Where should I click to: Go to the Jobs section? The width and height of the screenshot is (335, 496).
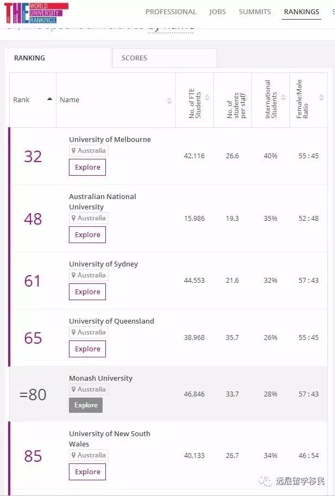[x=218, y=12]
